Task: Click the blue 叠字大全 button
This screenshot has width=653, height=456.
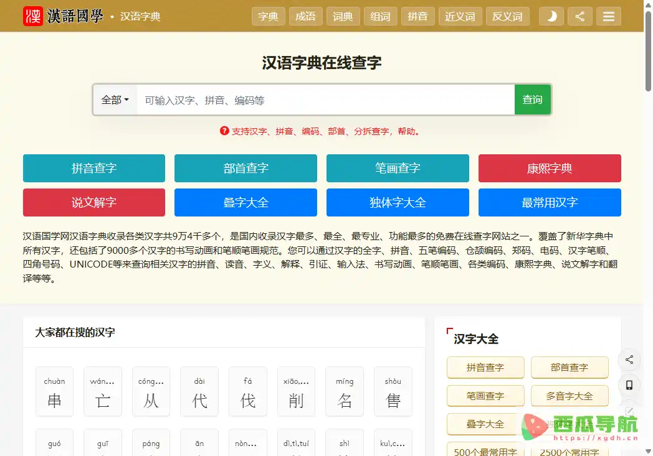Action: tap(245, 202)
